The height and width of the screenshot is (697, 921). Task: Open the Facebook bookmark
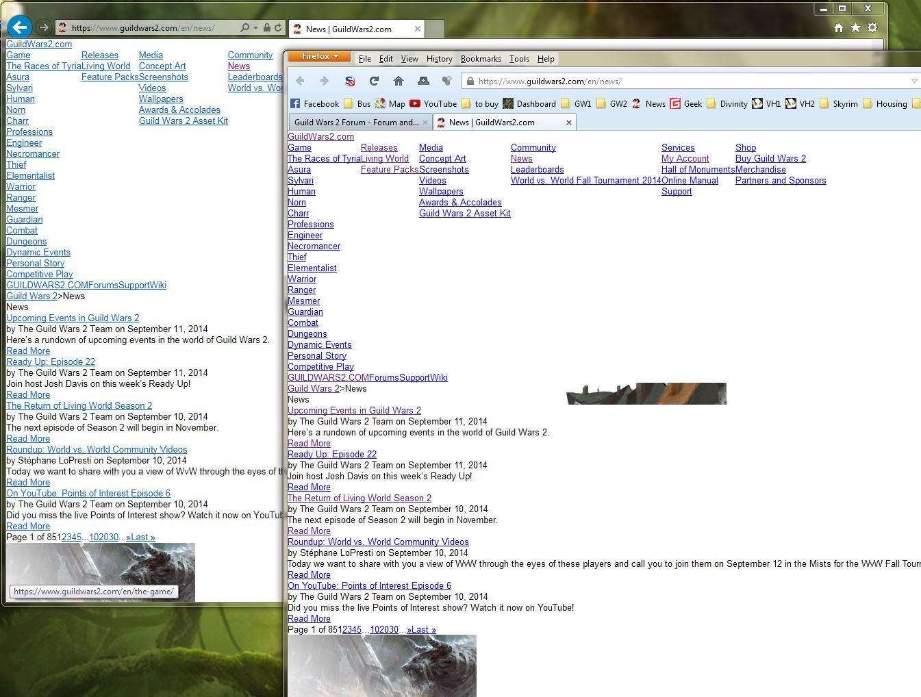(x=314, y=104)
